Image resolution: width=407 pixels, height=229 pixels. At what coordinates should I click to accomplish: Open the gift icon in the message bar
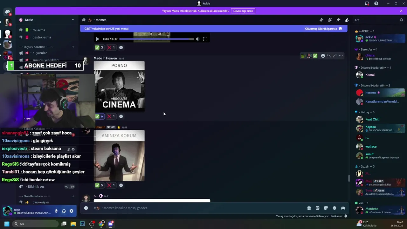[309, 208]
